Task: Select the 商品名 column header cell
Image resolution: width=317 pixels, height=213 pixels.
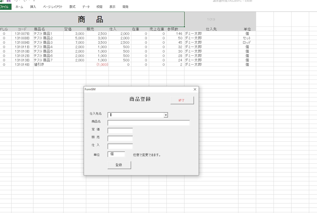Action: pos(48,29)
